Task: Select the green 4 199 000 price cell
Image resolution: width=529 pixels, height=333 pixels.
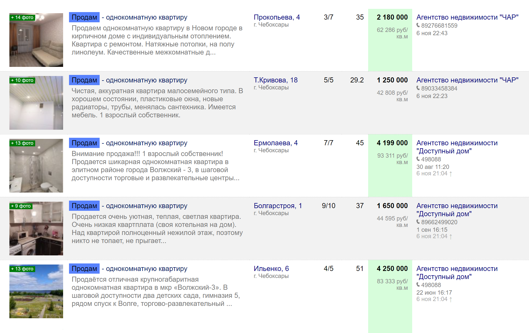Action: [390, 166]
